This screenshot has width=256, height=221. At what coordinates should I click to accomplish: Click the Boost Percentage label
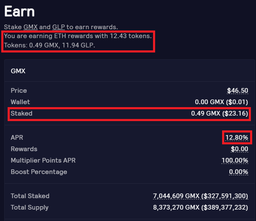(x=39, y=172)
